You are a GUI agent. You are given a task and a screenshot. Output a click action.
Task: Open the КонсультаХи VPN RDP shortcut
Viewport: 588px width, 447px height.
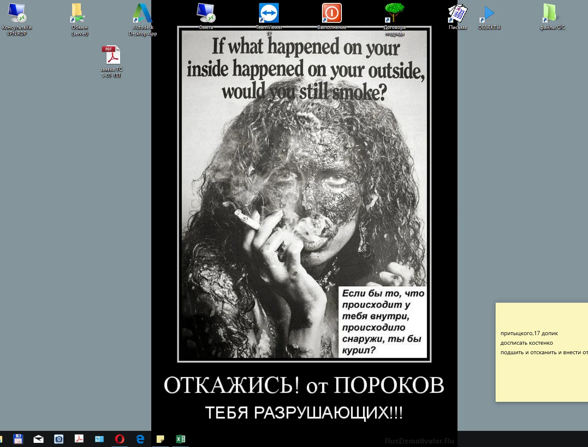(x=17, y=14)
